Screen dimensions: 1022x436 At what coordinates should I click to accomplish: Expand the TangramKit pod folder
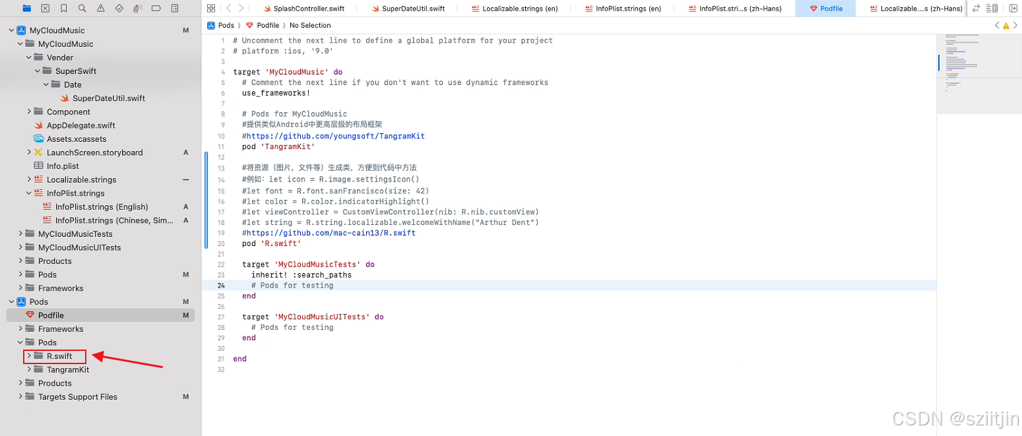pyautogui.click(x=28, y=369)
